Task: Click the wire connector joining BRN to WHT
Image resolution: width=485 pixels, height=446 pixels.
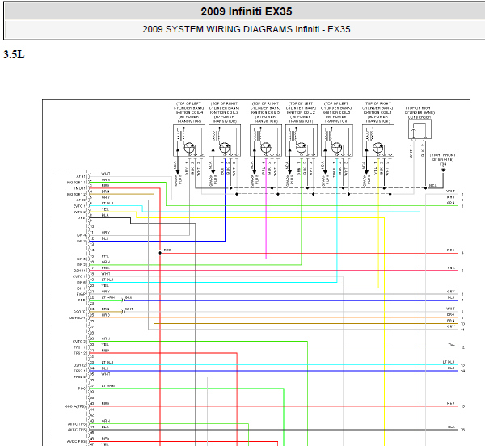Action: click(x=124, y=312)
